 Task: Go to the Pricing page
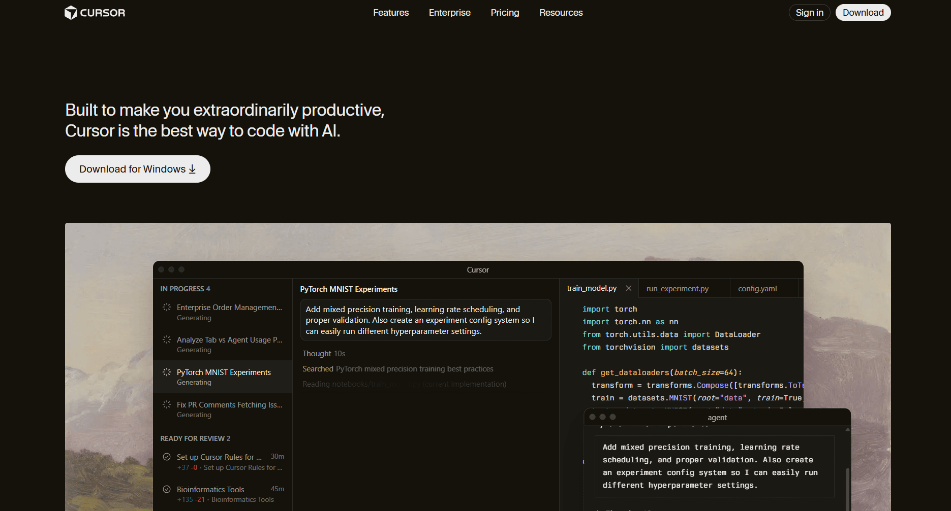(505, 13)
